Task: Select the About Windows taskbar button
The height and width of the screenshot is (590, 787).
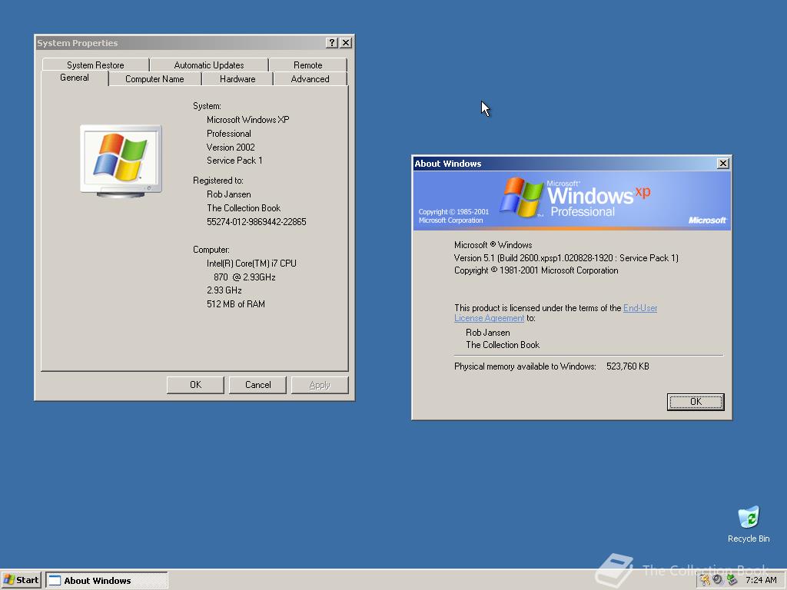Action: [x=107, y=580]
